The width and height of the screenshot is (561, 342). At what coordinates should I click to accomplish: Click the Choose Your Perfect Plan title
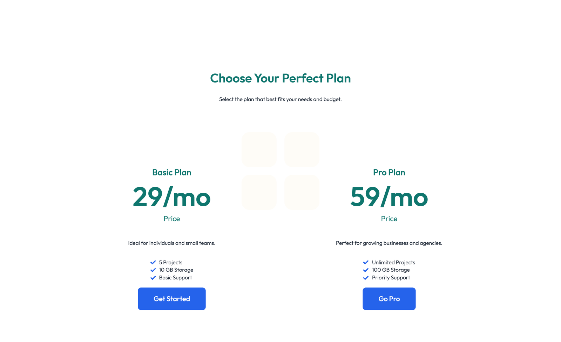pos(280,79)
